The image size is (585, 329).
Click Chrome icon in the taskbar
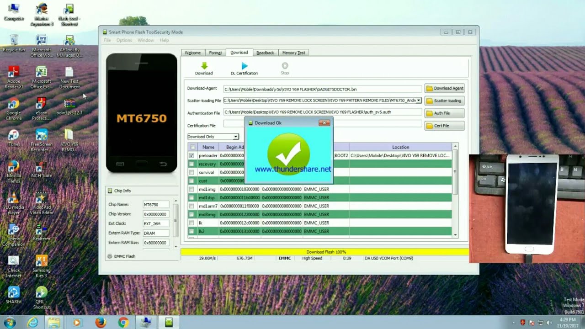(123, 323)
